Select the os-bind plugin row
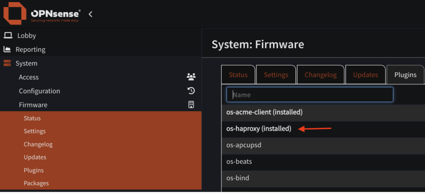425x193 pixels. point(323,178)
